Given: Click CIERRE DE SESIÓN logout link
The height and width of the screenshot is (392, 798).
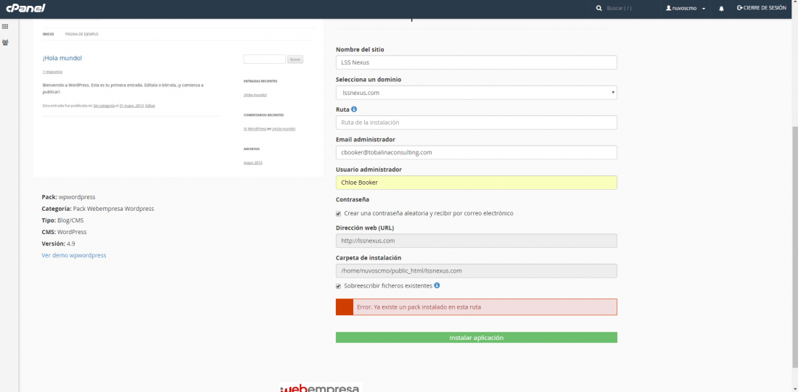Looking at the screenshot, I should 761,8.
